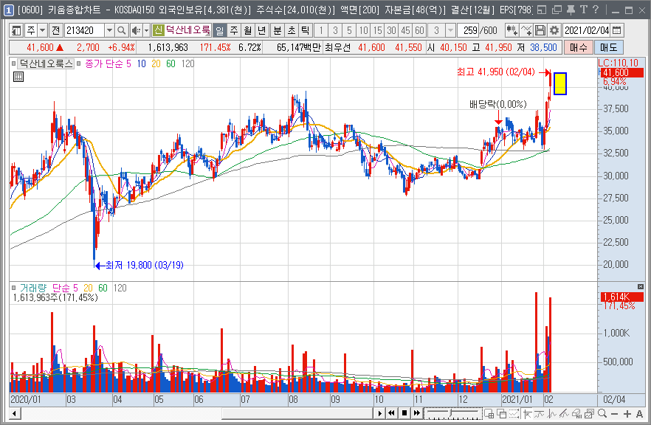651x425 pixels.
Task: Select the 분 (minute) period toggle
Action: click(277, 30)
